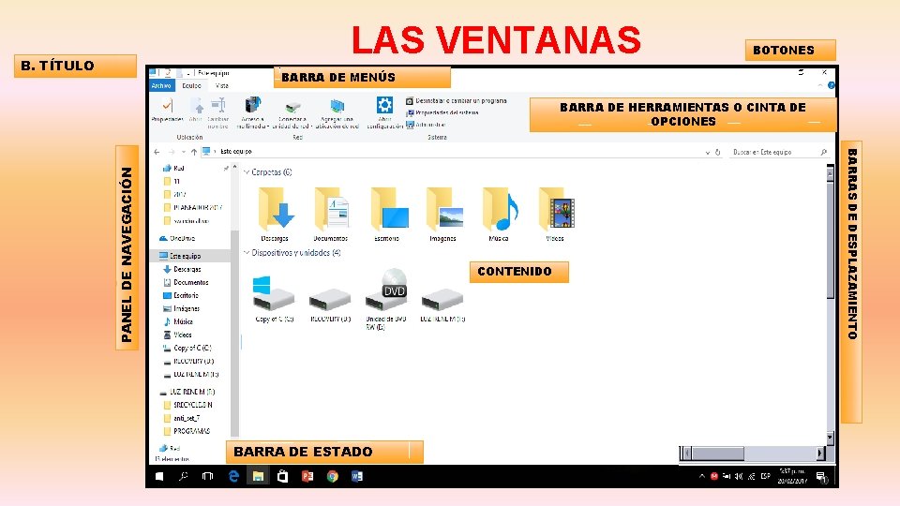This screenshot has width=900, height=506.
Task: Select Imágenes in the navigation pane
Action: (181, 308)
